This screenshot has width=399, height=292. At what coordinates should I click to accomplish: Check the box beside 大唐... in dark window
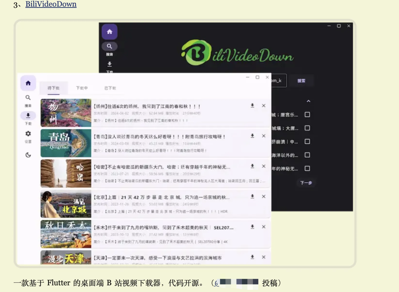coord(307,128)
